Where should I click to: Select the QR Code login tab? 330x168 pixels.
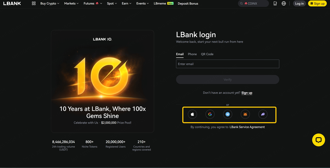(207, 54)
